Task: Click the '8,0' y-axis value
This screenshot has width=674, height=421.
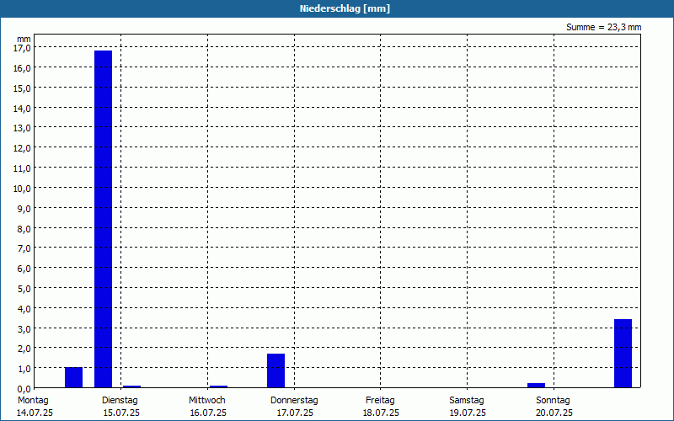Action: click(x=24, y=228)
